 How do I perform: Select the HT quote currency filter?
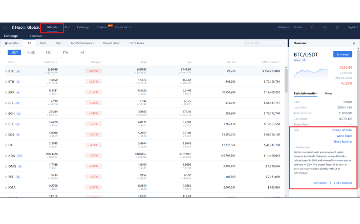click(x=82, y=53)
